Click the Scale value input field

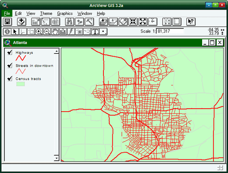tap(170, 31)
